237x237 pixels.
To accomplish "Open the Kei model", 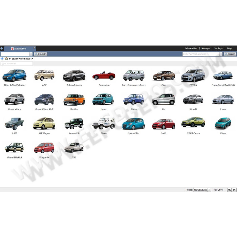I will (x=164, y=102).
